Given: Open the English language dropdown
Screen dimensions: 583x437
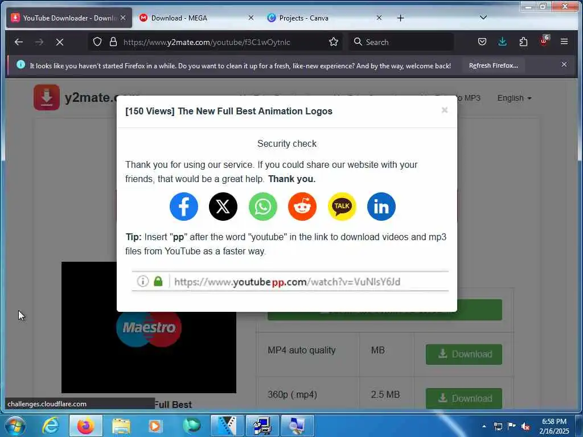Looking at the screenshot, I should tap(514, 98).
